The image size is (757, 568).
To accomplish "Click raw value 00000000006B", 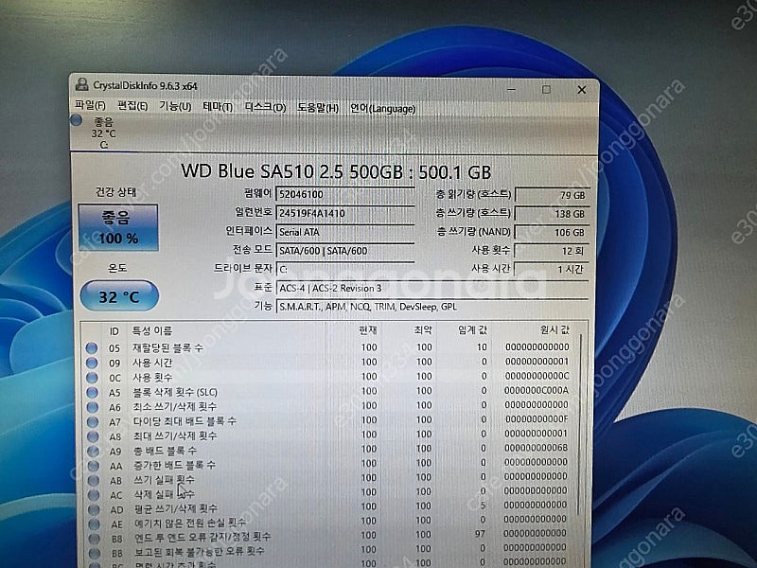I will point(537,448).
